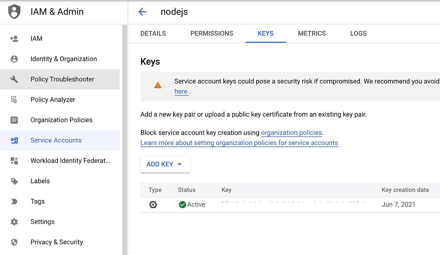Open Learn more about organization policies link
440x255 pixels.
pos(239,143)
